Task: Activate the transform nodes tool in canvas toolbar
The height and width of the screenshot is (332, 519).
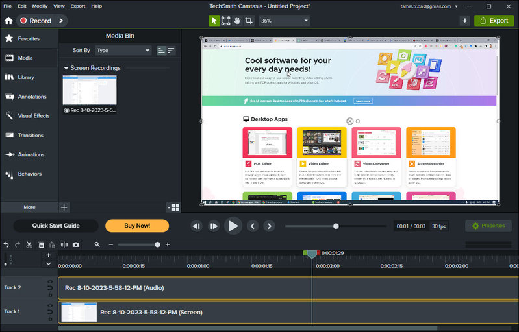Action: (226, 21)
